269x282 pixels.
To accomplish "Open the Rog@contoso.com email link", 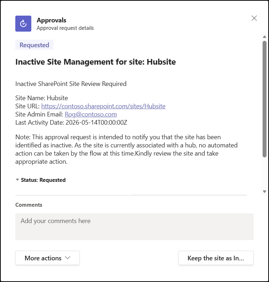I will tap(91, 114).
